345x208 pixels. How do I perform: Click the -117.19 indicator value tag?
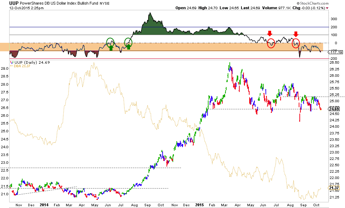pos(335,52)
